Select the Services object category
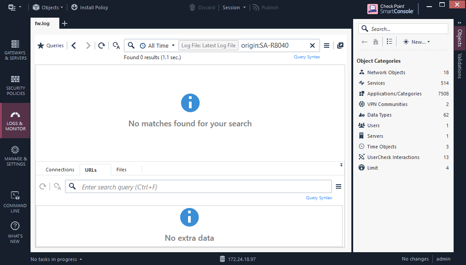The height and width of the screenshot is (265, 466). pos(376,83)
